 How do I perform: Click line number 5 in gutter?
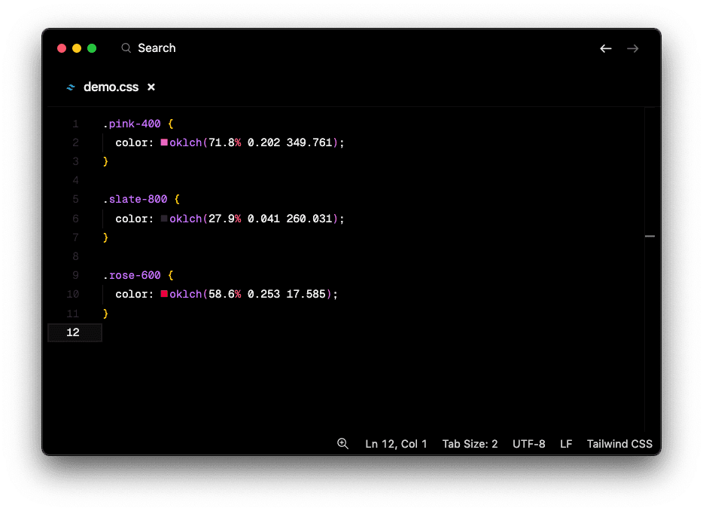pos(75,199)
